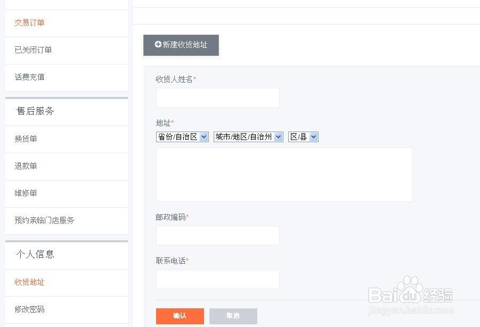The height and width of the screenshot is (327, 480).
Task: Open 维修单 repair orders
Action: 26,193
